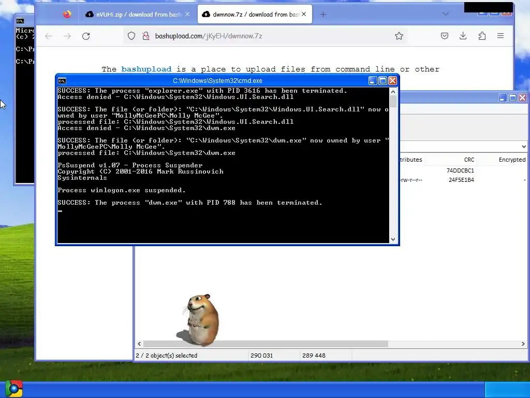
Task: Open the Start button on the taskbar
Action: coord(14,389)
